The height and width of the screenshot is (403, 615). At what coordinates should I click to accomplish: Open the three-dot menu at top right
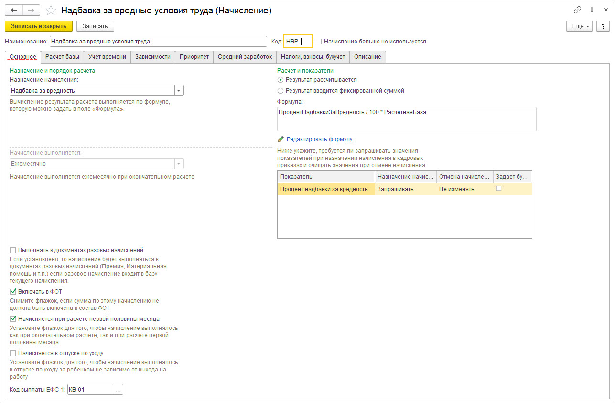pos(593,10)
